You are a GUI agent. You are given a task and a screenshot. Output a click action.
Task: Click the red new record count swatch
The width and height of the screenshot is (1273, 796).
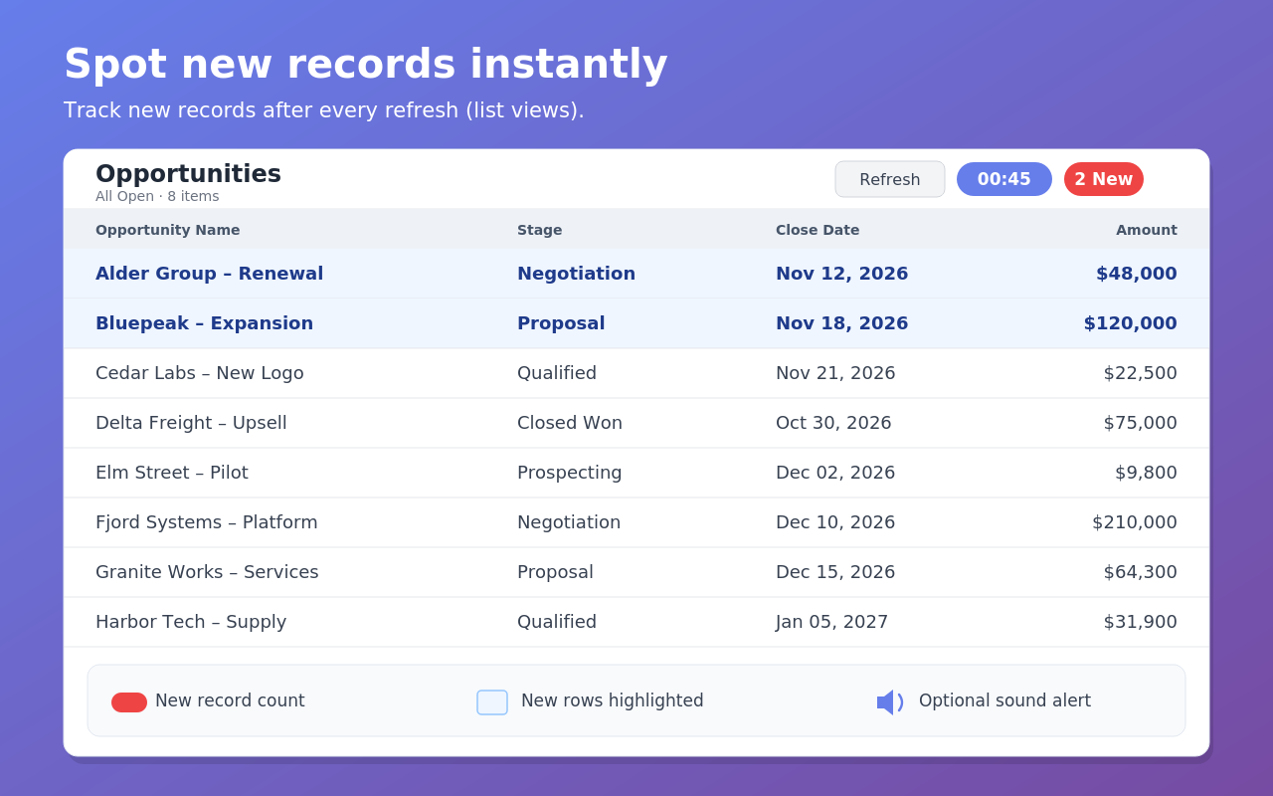pyautogui.click(x=129, y=702)
